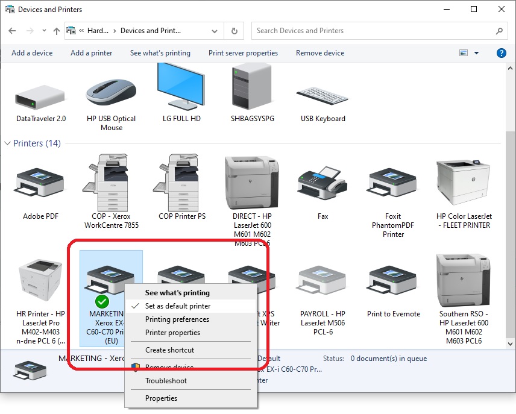Image resolution: width=516 pixels, height=414 pixels.
Task: Click the change view icon
Action: tap(464, 53)
